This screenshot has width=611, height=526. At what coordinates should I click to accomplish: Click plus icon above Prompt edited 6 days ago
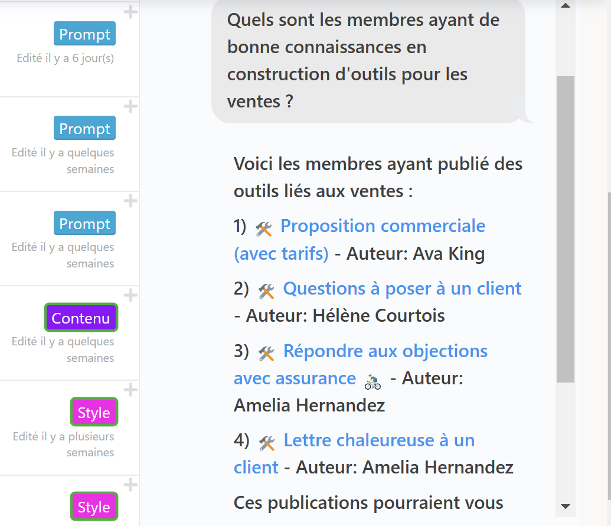click(130, 12)
